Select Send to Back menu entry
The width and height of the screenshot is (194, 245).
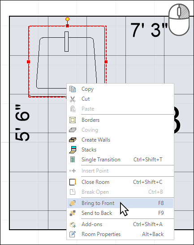pyautogui.click(x=120, y=213)
